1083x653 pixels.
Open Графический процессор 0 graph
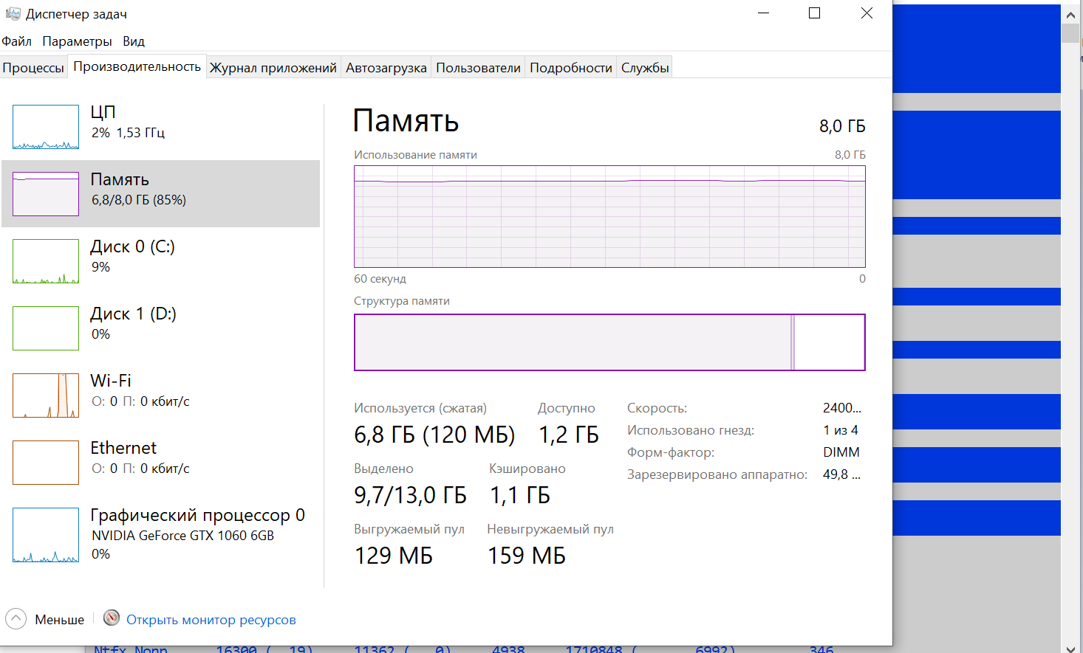coord(46,535)
